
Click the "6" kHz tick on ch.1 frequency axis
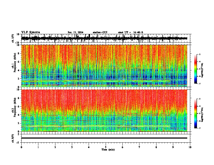(19, 62)
